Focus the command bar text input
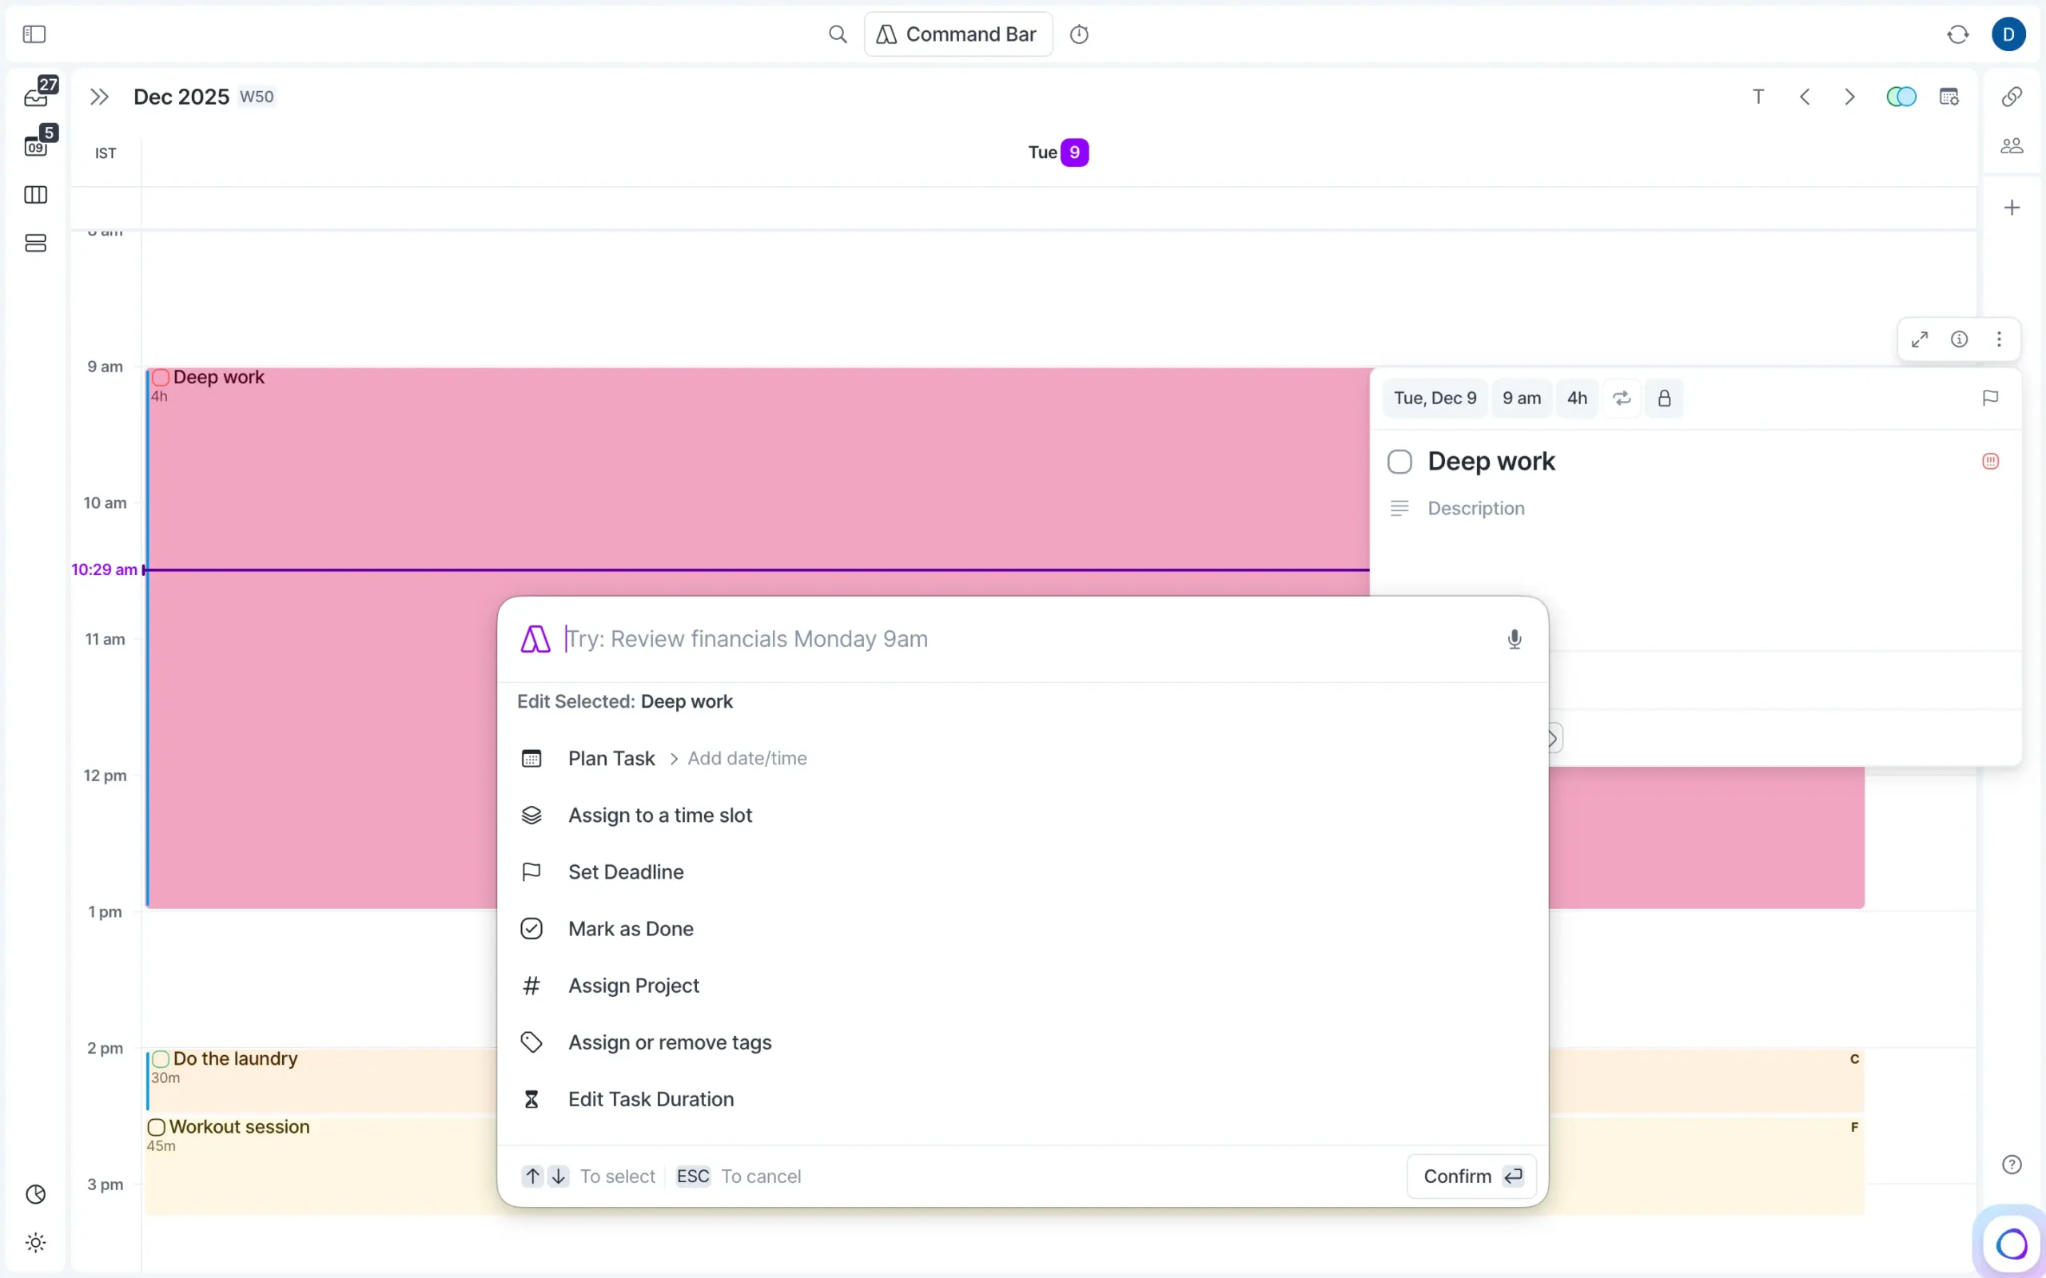 tap(1014, 639)
